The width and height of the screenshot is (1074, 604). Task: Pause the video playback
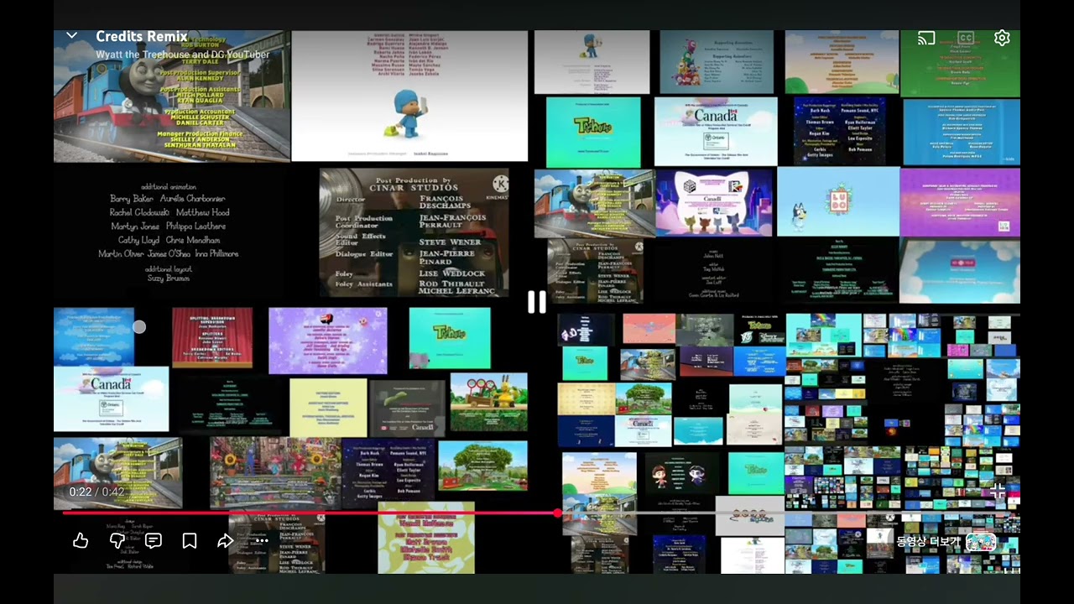click(x=537, y=302)
